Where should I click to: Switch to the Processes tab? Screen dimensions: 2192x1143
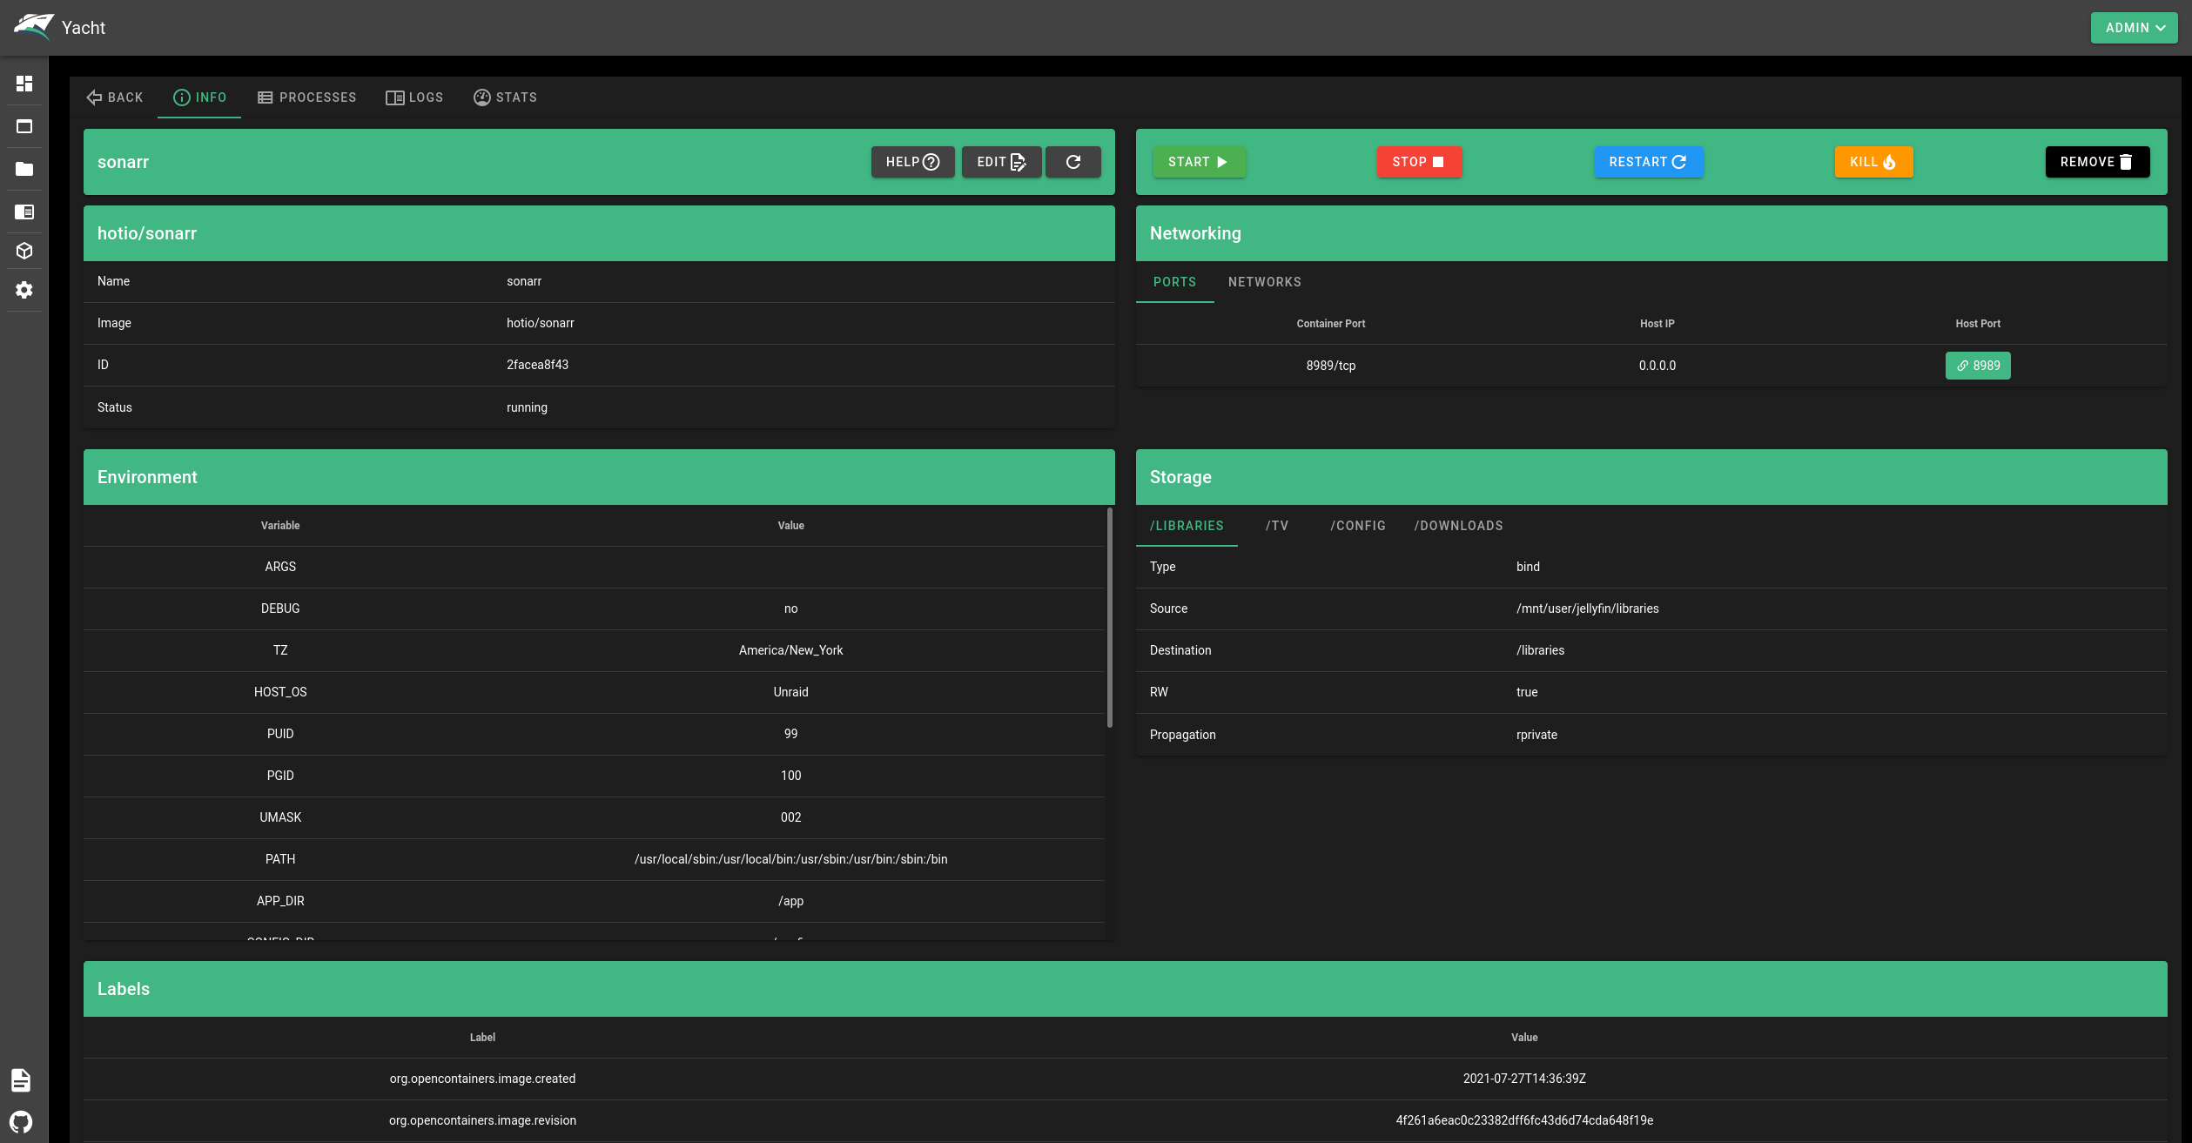click(307, 97)
